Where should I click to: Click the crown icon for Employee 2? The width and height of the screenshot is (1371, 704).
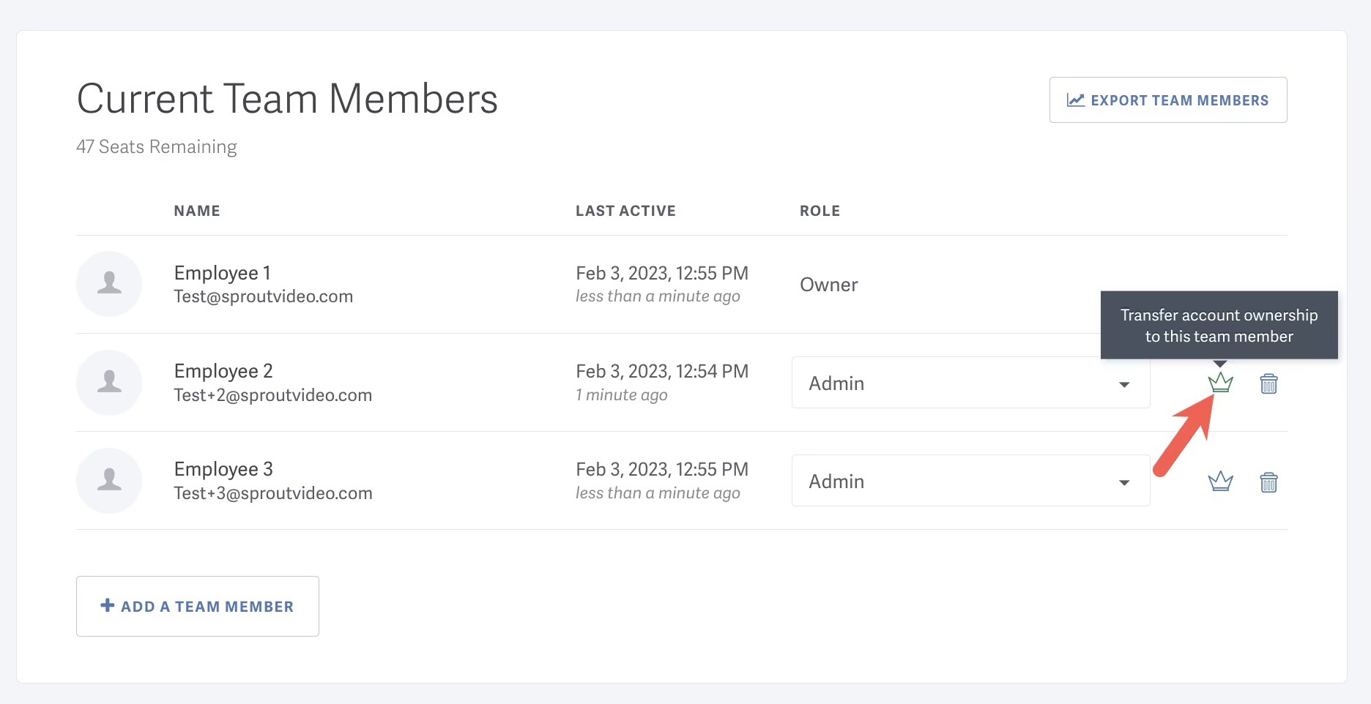tap(1220, 383)
